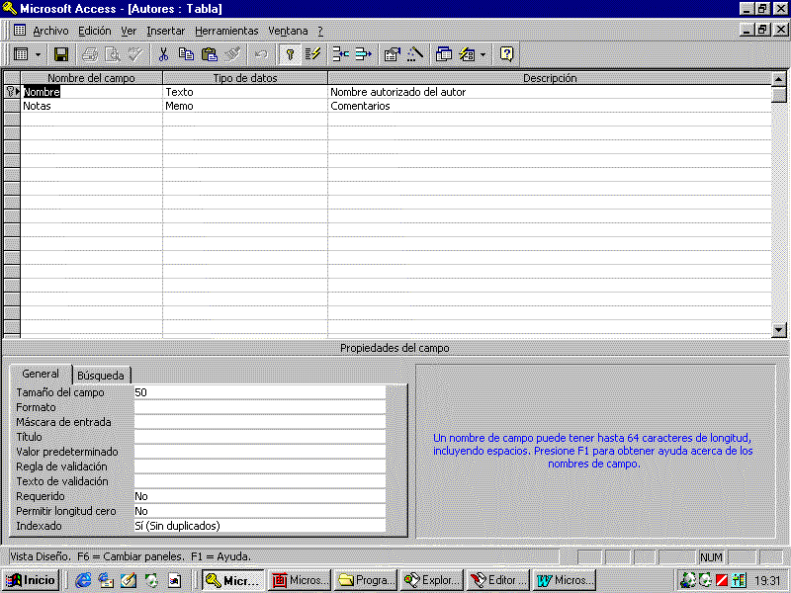Click the Requerido property value No
Screen dimensions: 791x593
coord(260,496)
